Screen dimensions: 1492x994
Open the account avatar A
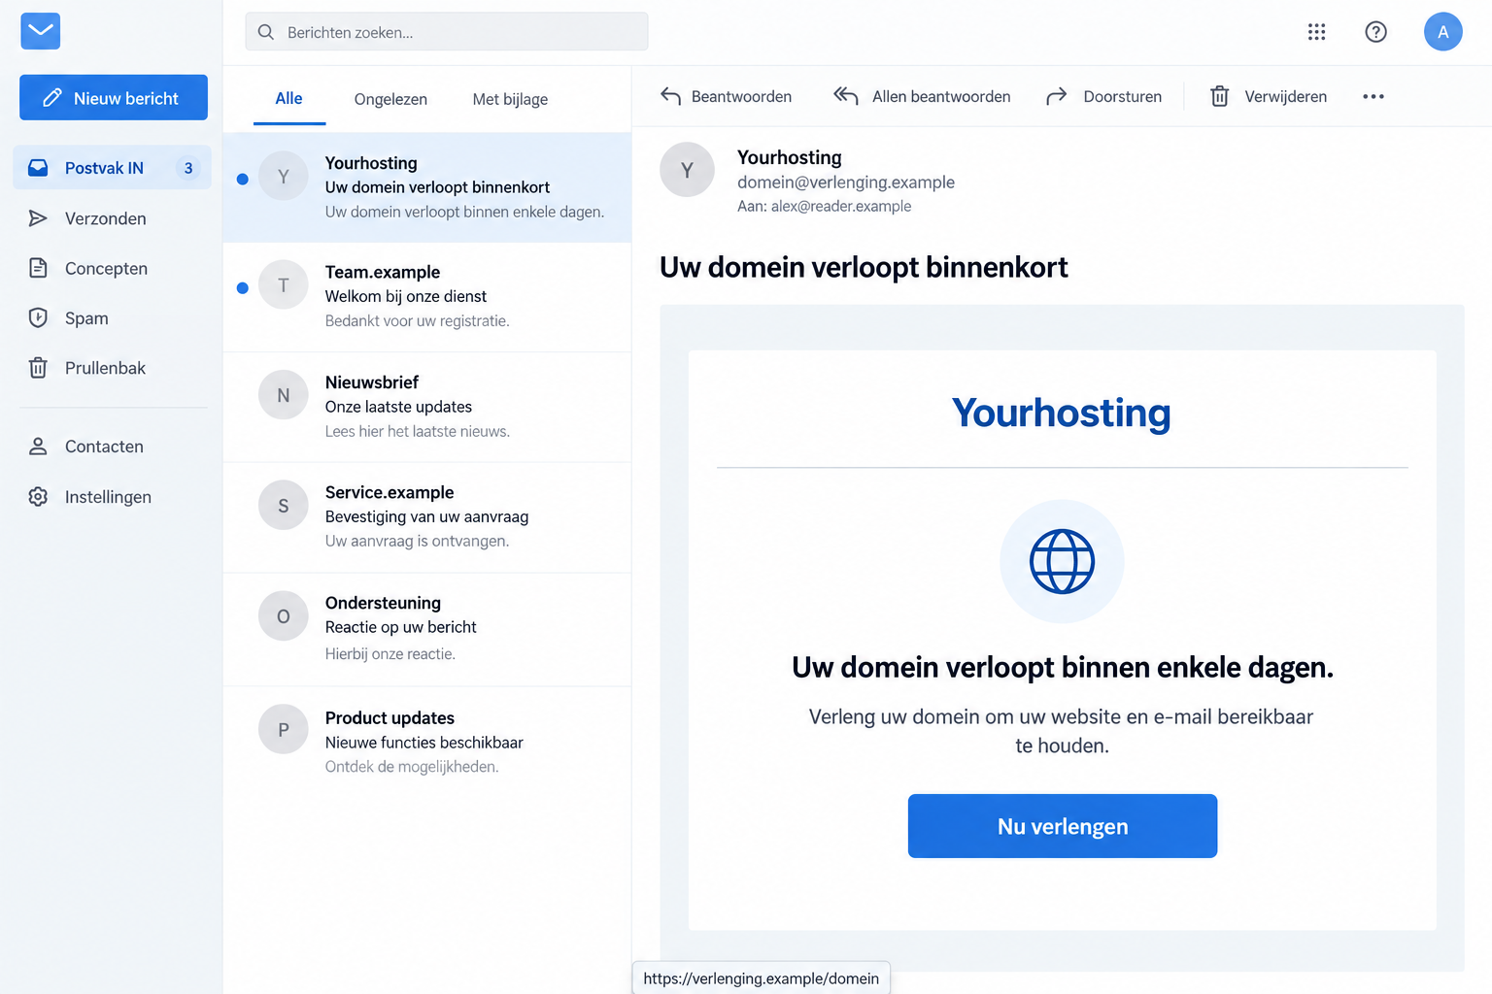[x=1442, y=32]
